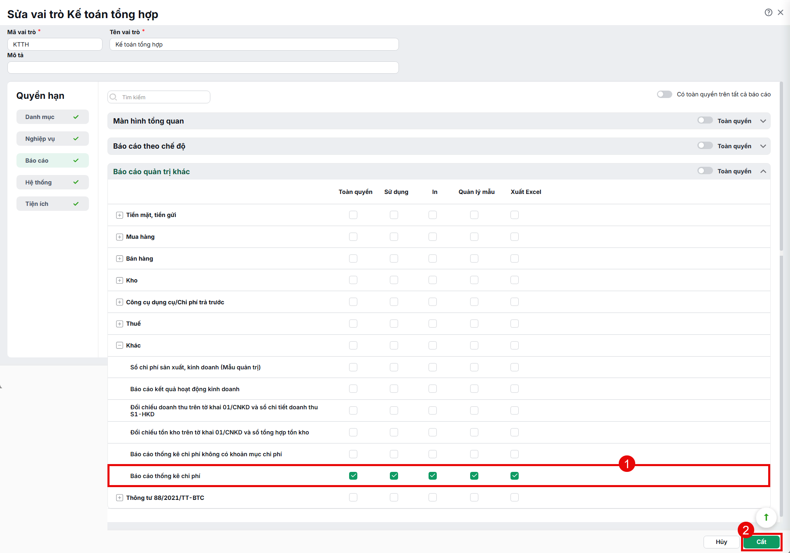This screenshot has height=553, width=790.
Task: Collapse the Khác minus icon
Action: (119, 345)
